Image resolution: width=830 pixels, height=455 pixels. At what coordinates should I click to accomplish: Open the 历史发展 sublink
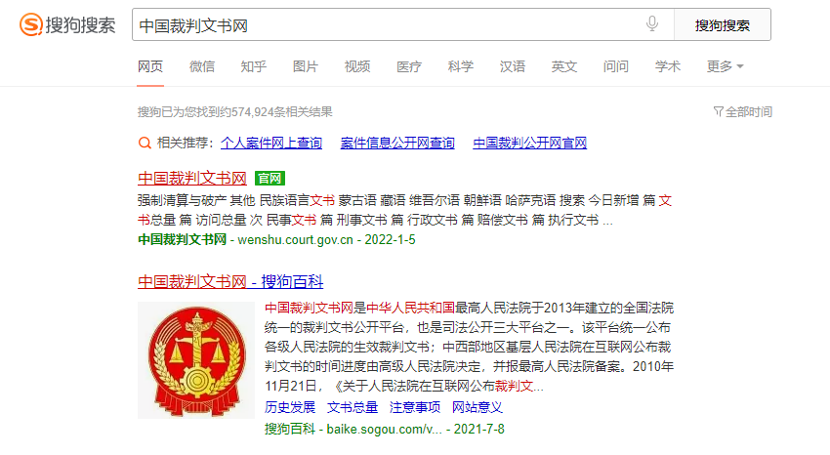(290, 407)
